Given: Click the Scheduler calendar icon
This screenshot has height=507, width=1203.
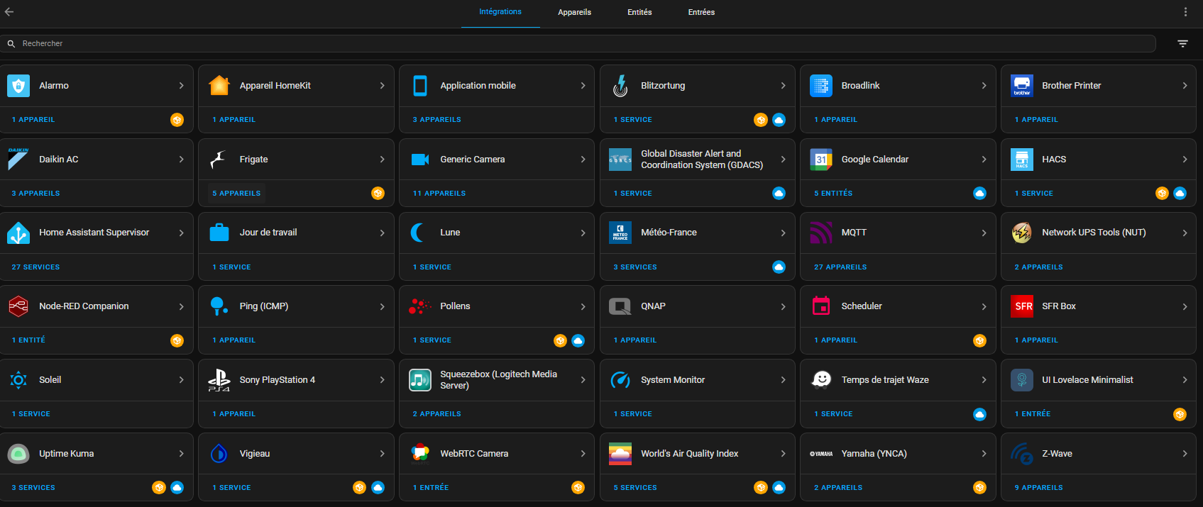Looking at the screenshot, I should 821,306.
